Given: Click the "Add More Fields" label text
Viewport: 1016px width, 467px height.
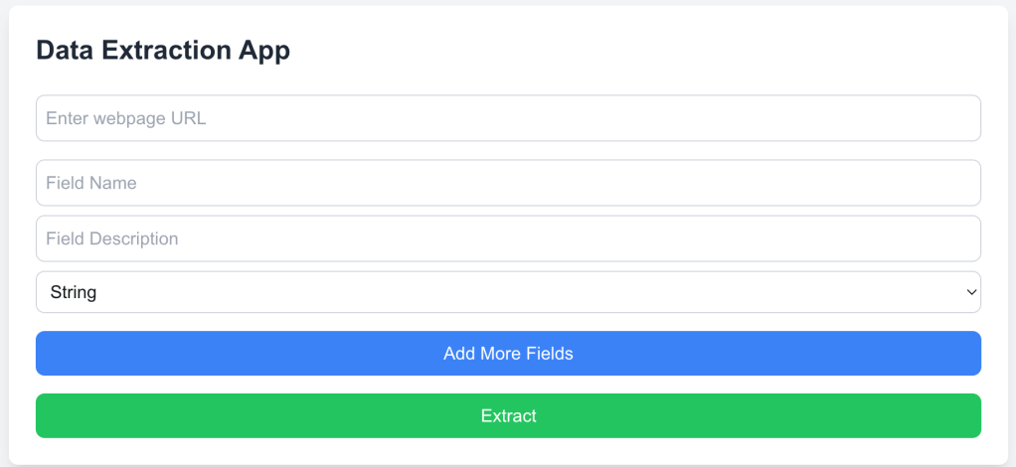Looking at the screenshot, I should [508, 353].
